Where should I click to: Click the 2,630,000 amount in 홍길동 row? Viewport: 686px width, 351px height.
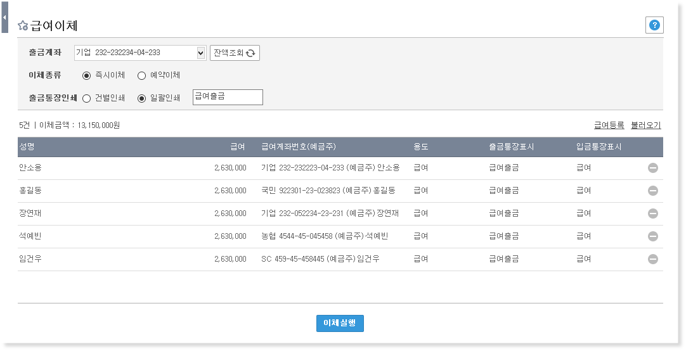pos(230,191)
